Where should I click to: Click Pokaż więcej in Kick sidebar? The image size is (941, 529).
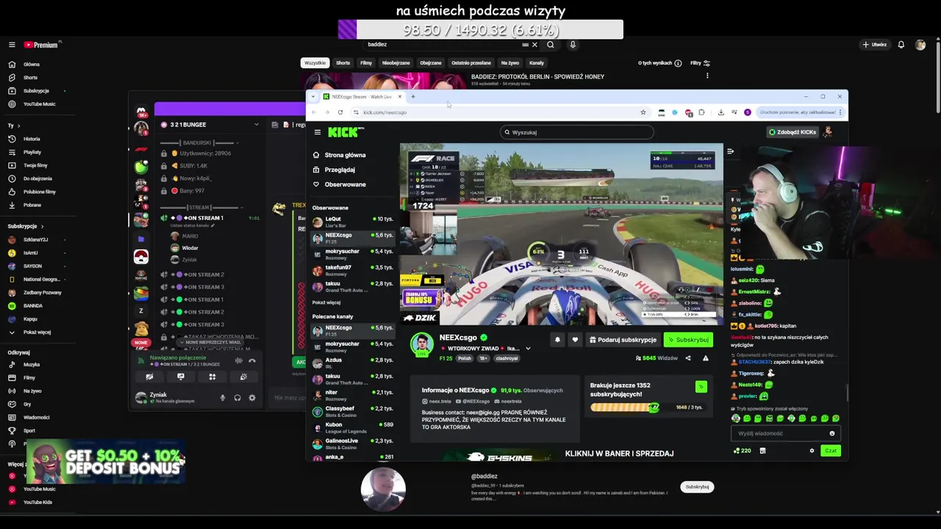[x=326, y=302]
